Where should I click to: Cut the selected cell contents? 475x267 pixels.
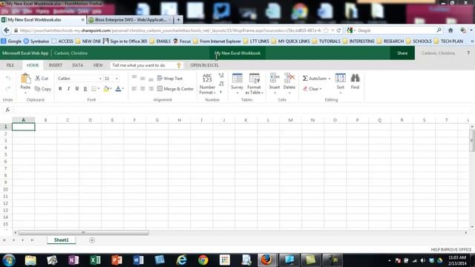click(42, 79)
